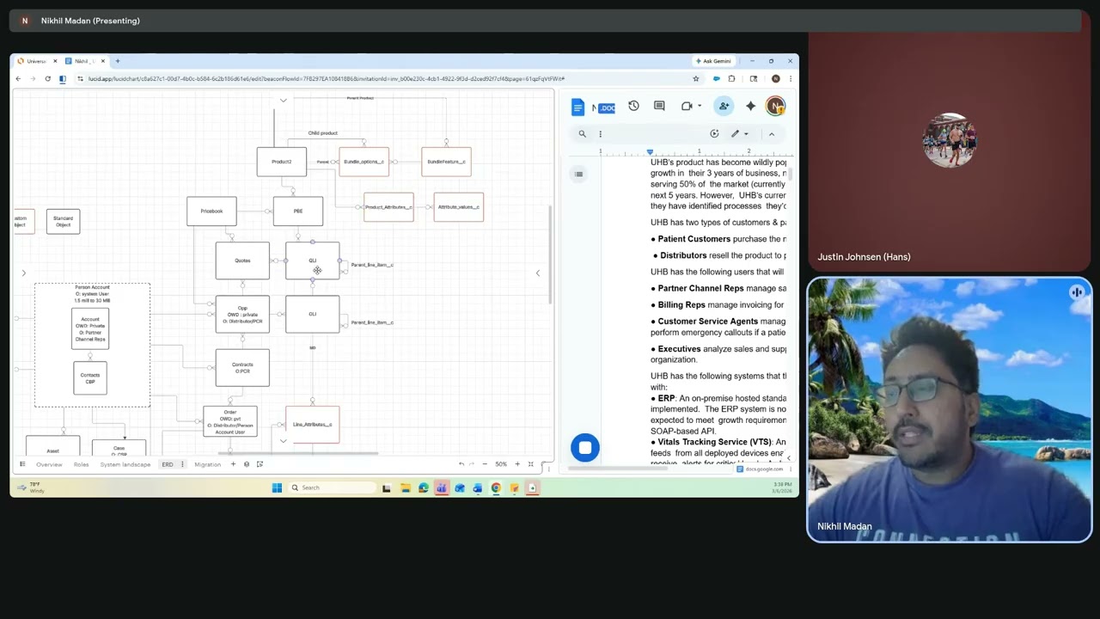Viewport: 1100px width, 619px height.
Task: Search the Docs menus
Action: (x=582, y=134)
